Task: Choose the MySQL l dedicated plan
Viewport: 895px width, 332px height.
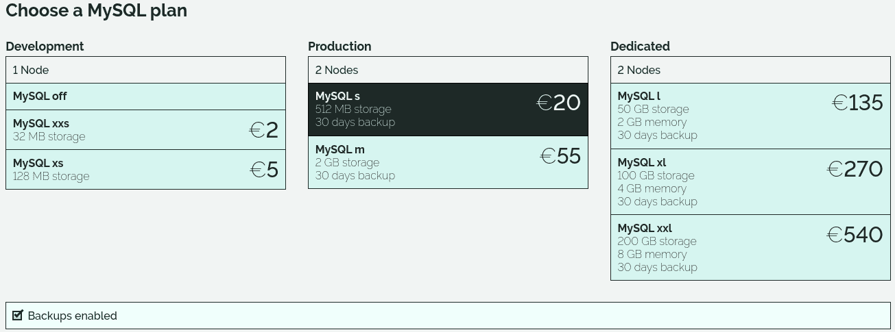Action: [750, 116]
